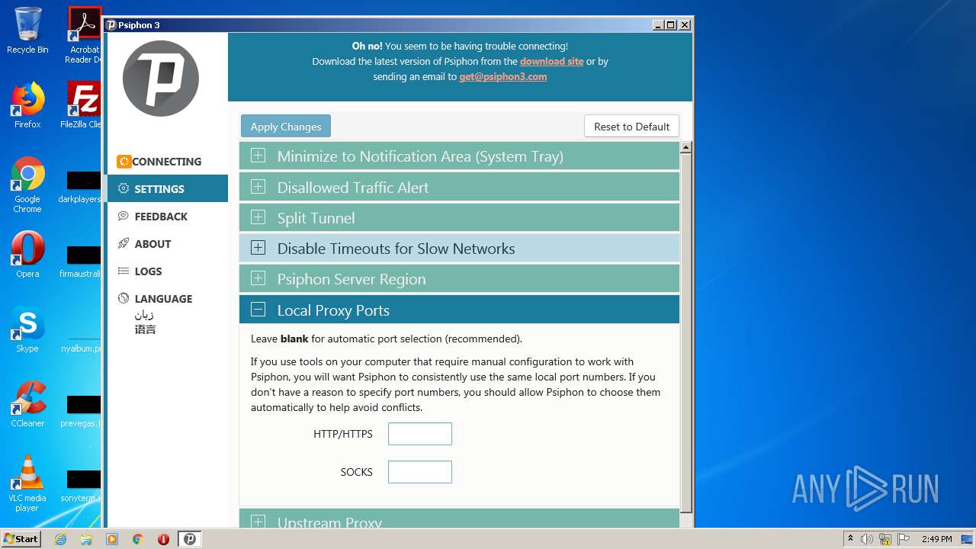Click the Opera desktop icon

27,255
